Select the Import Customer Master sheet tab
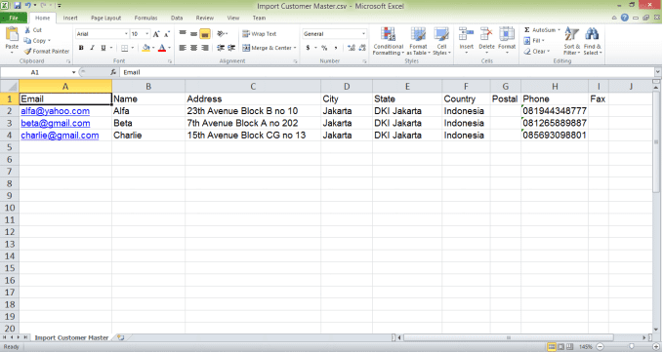663x352 pixels. click(71, 337)
